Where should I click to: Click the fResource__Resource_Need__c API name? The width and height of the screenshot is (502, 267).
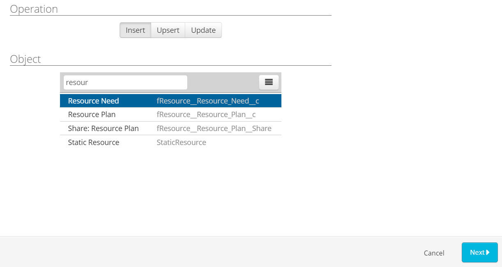[x=207, y=101]
